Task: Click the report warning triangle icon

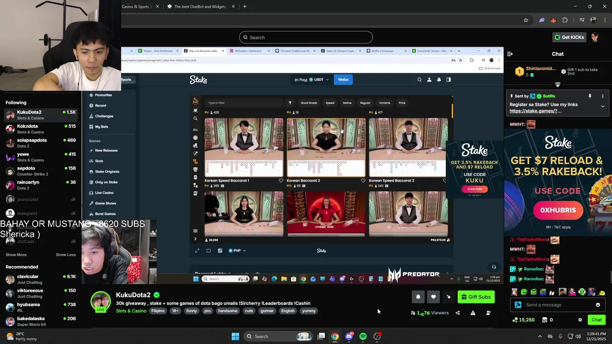Action: pyautogui.click(x=473, y=313)
